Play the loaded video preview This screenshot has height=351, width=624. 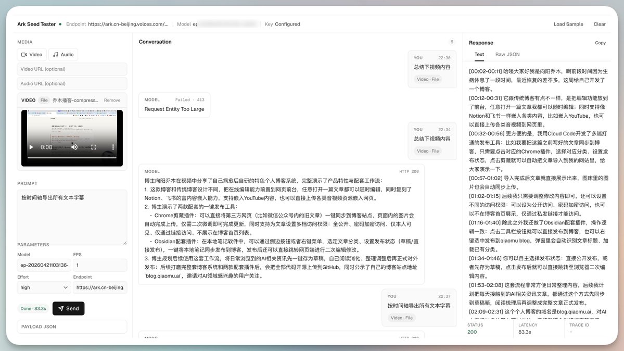31,146
